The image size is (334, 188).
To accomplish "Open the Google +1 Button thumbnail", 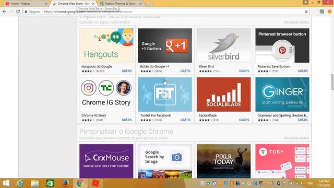I will point(165,45).
